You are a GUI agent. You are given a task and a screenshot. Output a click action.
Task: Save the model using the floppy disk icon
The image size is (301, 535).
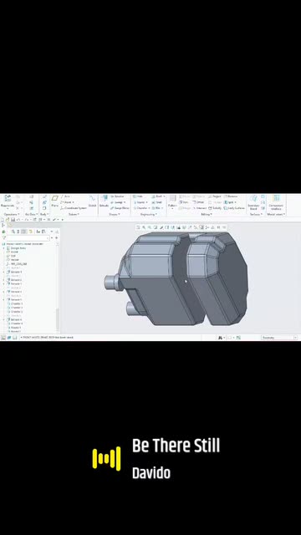tap(13, 219)
